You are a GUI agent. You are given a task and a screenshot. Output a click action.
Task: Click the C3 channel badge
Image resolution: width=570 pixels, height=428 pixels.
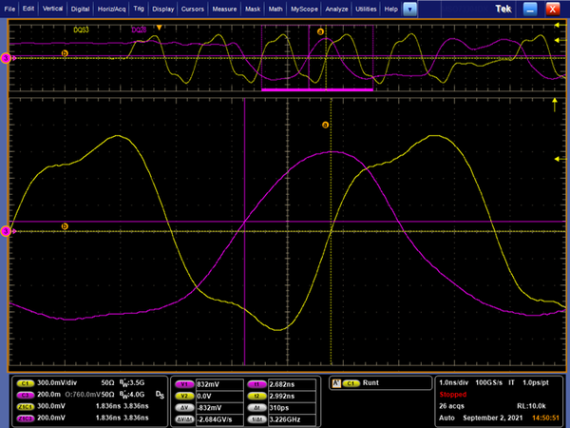tap(24, 394)
